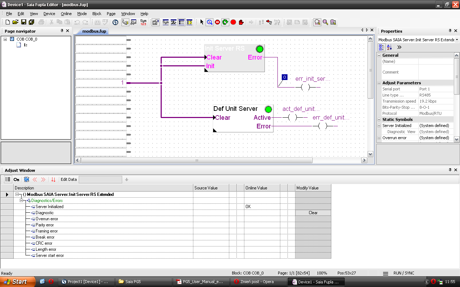The height and width of the screenshot is (287, 460).
Task: Click the blue 0 probe value box
Action: click(285, 77)
